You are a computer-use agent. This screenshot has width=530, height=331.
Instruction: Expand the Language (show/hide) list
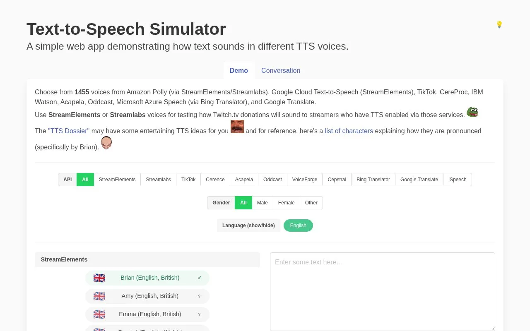coord(248,225)
